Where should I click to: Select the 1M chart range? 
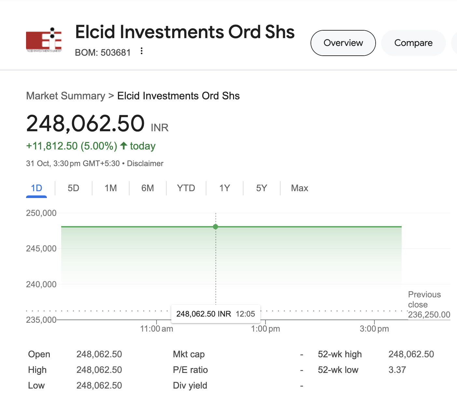coord(111,188)
